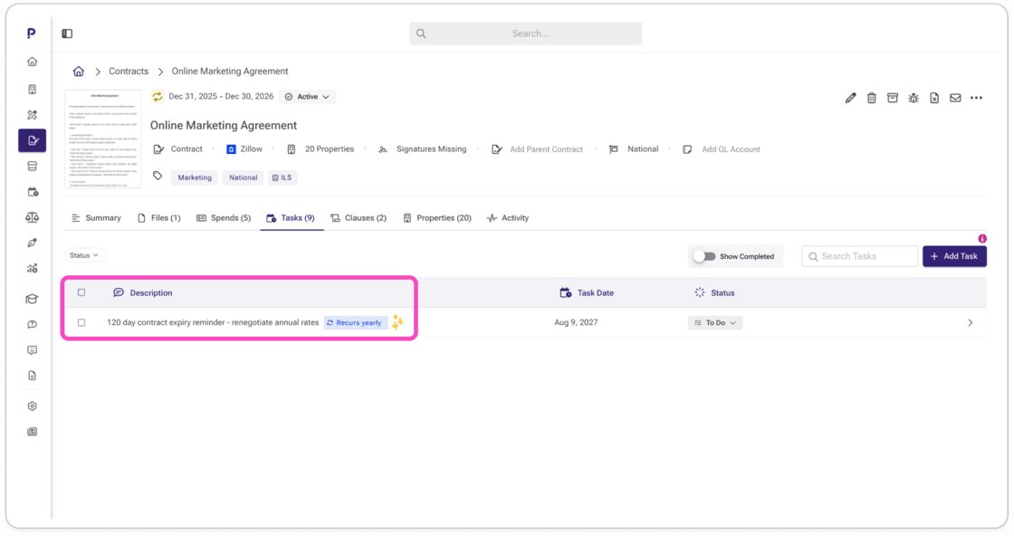Screen dimensions: 1014x536
Task: Delete the contract via trash icon
Action: pos(872,98)
